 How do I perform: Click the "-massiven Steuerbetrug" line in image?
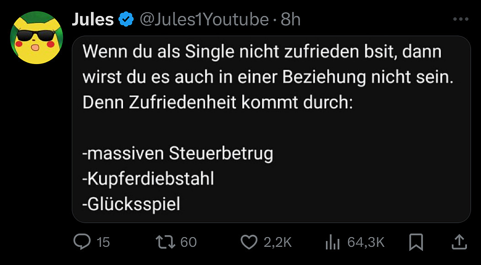pyautogui.click(x=178, y=154)
